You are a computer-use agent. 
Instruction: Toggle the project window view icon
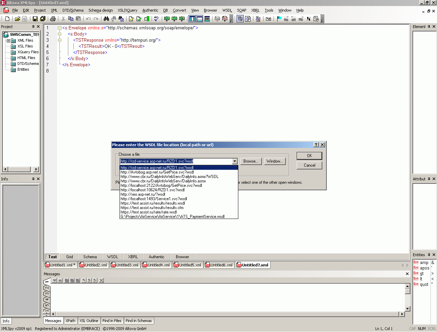(192, 19)
